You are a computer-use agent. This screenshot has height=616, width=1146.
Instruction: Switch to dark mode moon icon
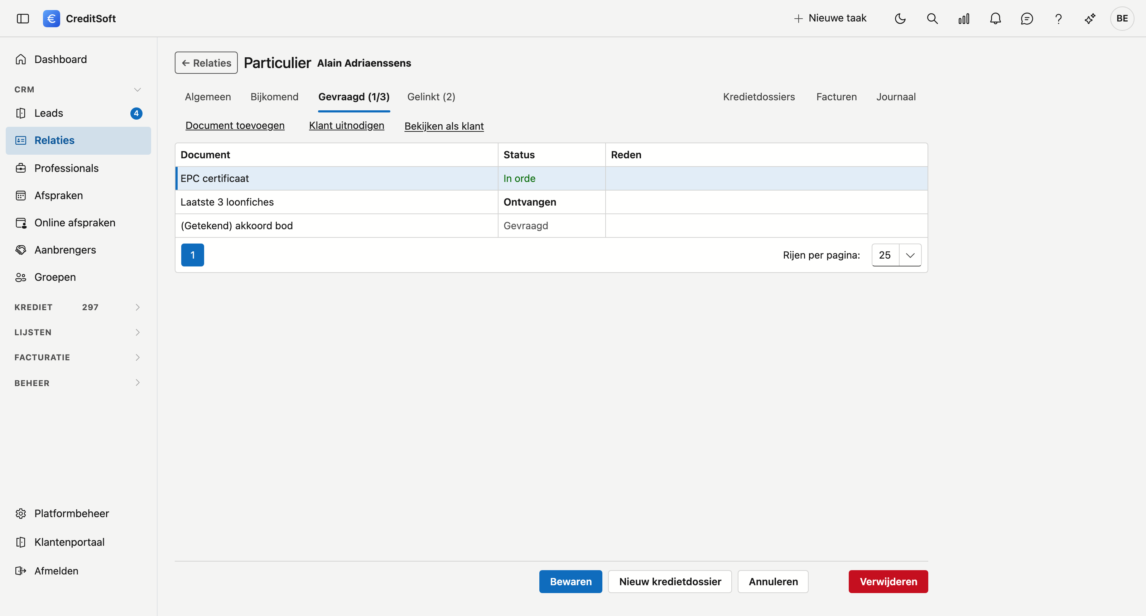[x=900, y=18]
